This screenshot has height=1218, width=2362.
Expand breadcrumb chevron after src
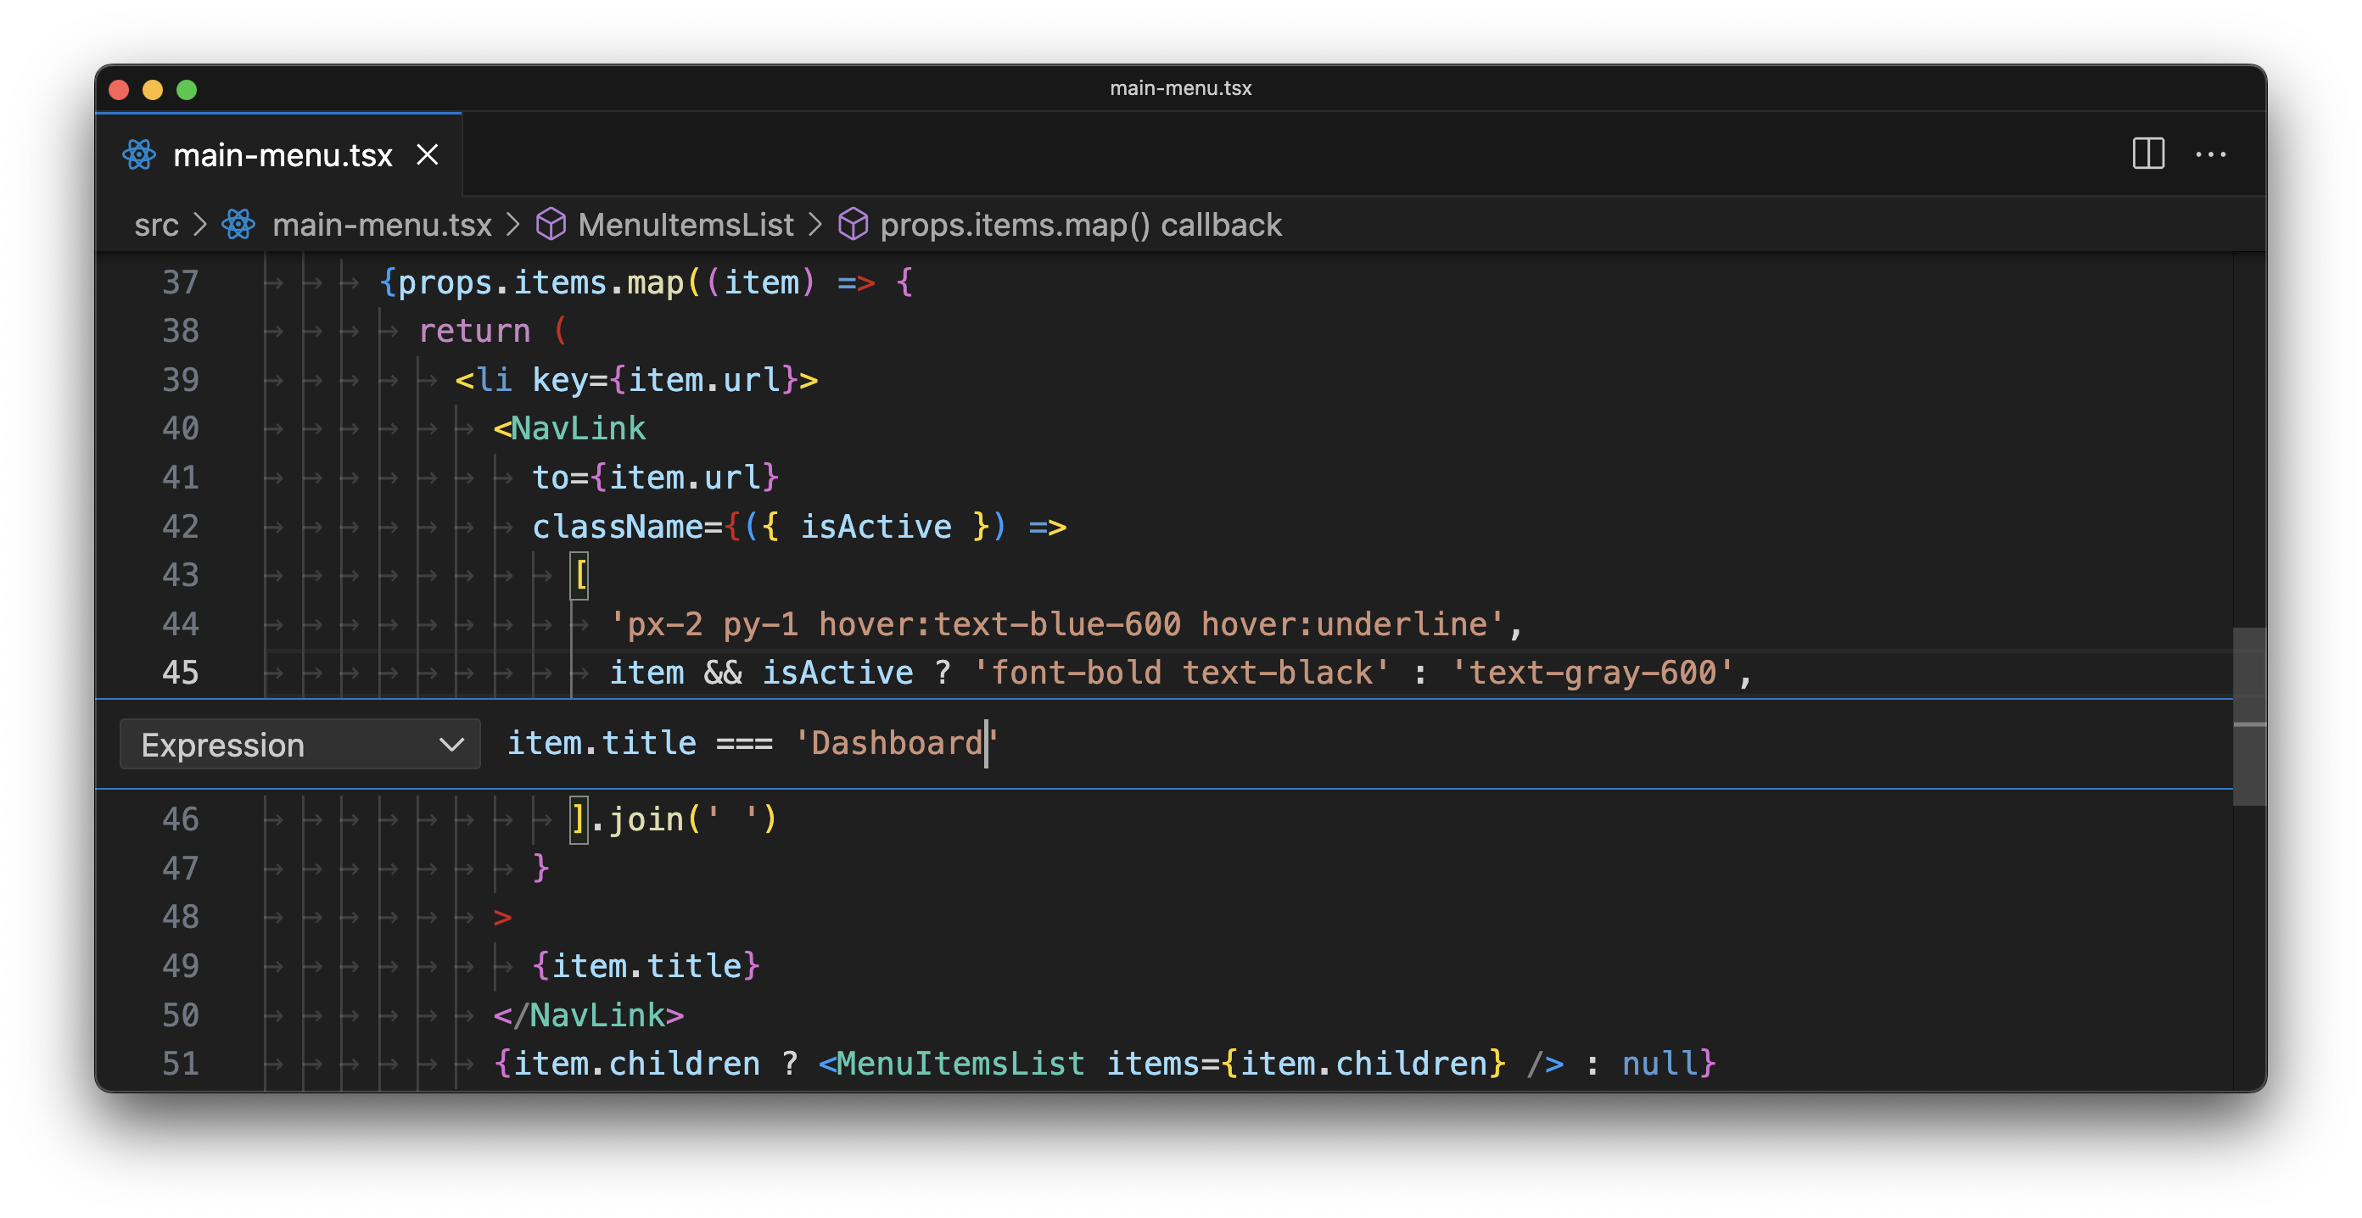coord(200,225)
